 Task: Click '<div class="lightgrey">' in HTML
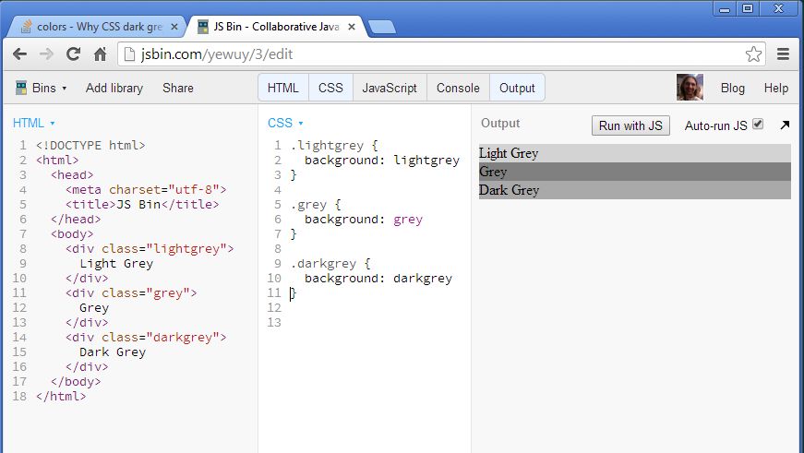click(x=150, y=248)
